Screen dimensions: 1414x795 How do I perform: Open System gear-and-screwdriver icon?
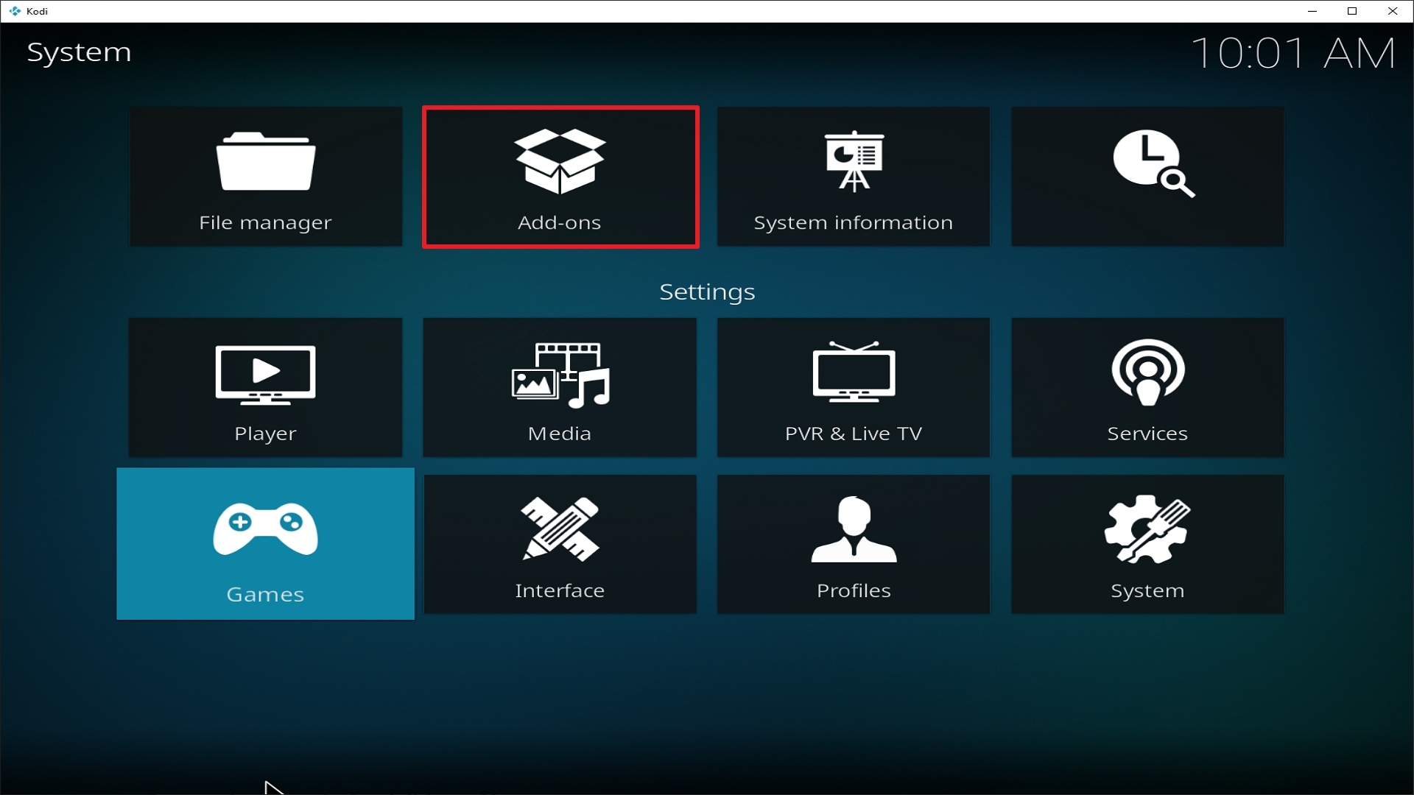coord(1147,529)
